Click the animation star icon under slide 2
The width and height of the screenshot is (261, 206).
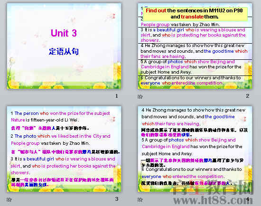tap(140, 96)
